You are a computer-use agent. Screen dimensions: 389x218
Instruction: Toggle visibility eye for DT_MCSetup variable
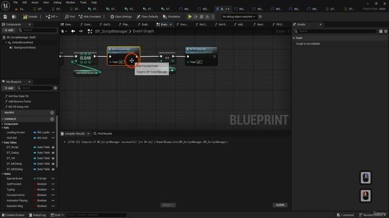(x=53, y=163)
